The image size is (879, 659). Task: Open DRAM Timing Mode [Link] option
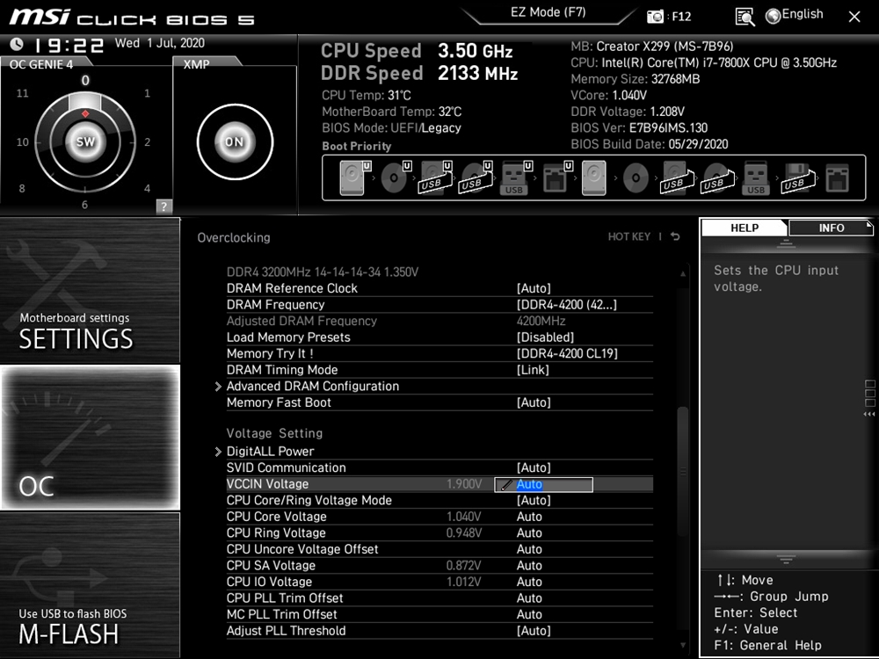pyautogui.click(x=533, y=369)
